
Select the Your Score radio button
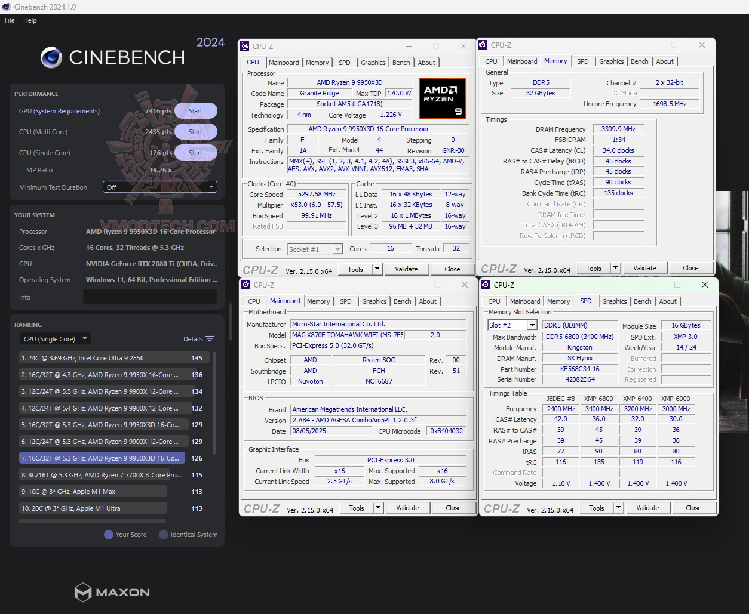click(108, 535)
